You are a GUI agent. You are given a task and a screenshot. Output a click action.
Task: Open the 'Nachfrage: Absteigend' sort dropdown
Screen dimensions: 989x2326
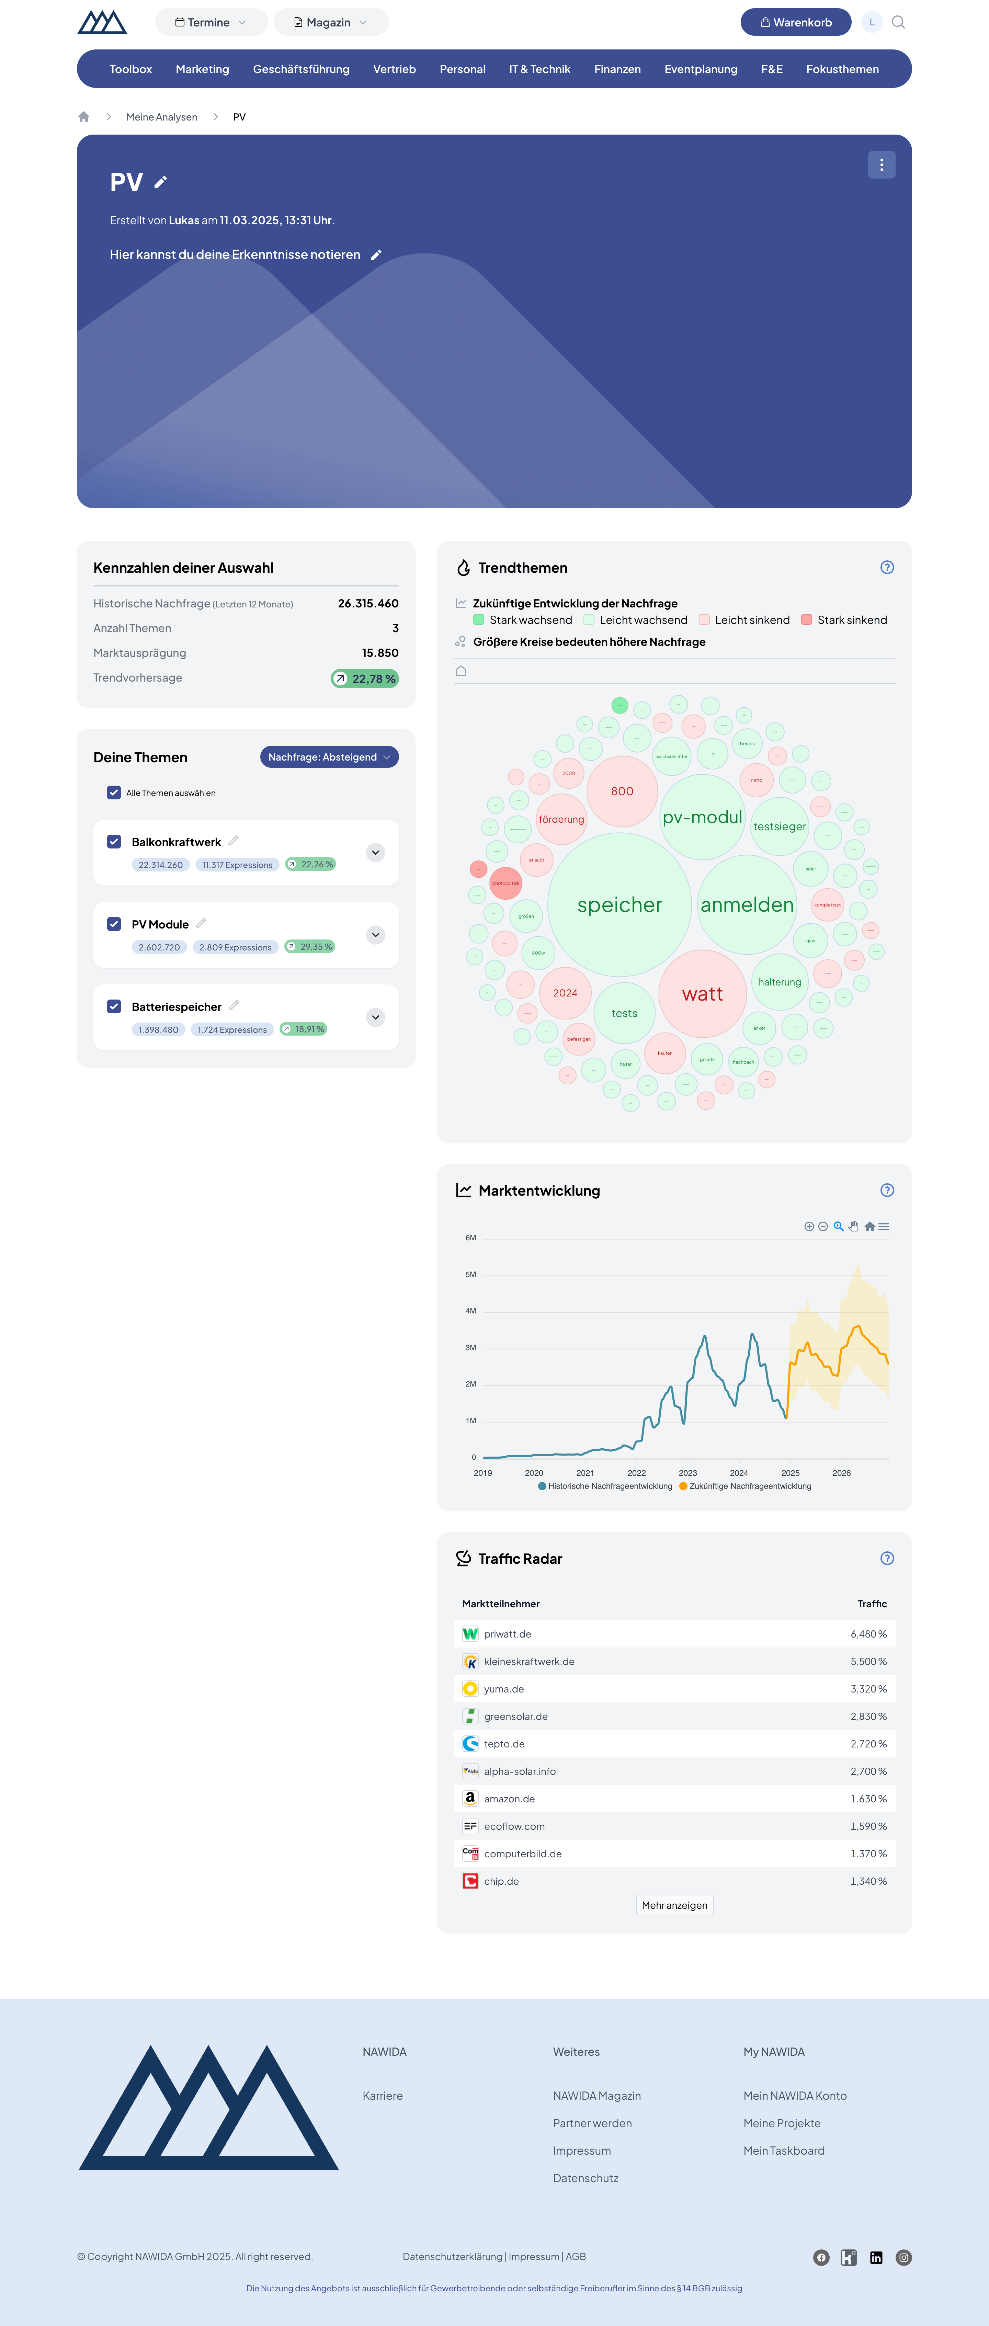(x=329, y=757)
